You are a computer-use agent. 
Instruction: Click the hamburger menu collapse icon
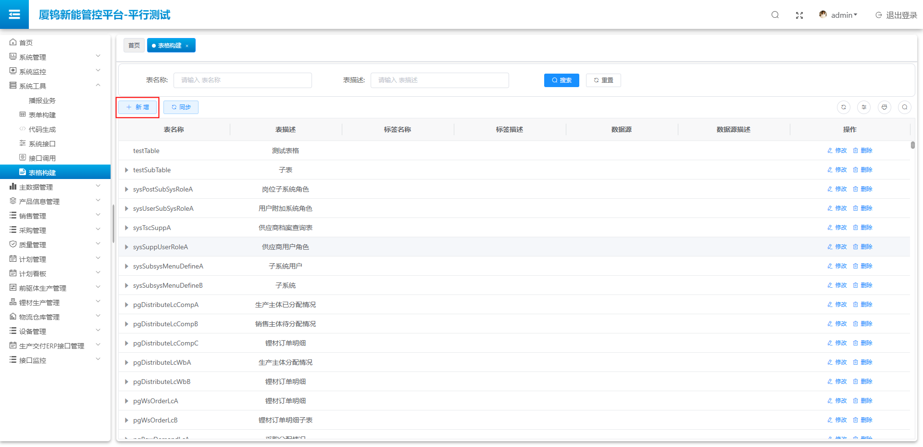[14, 14]
